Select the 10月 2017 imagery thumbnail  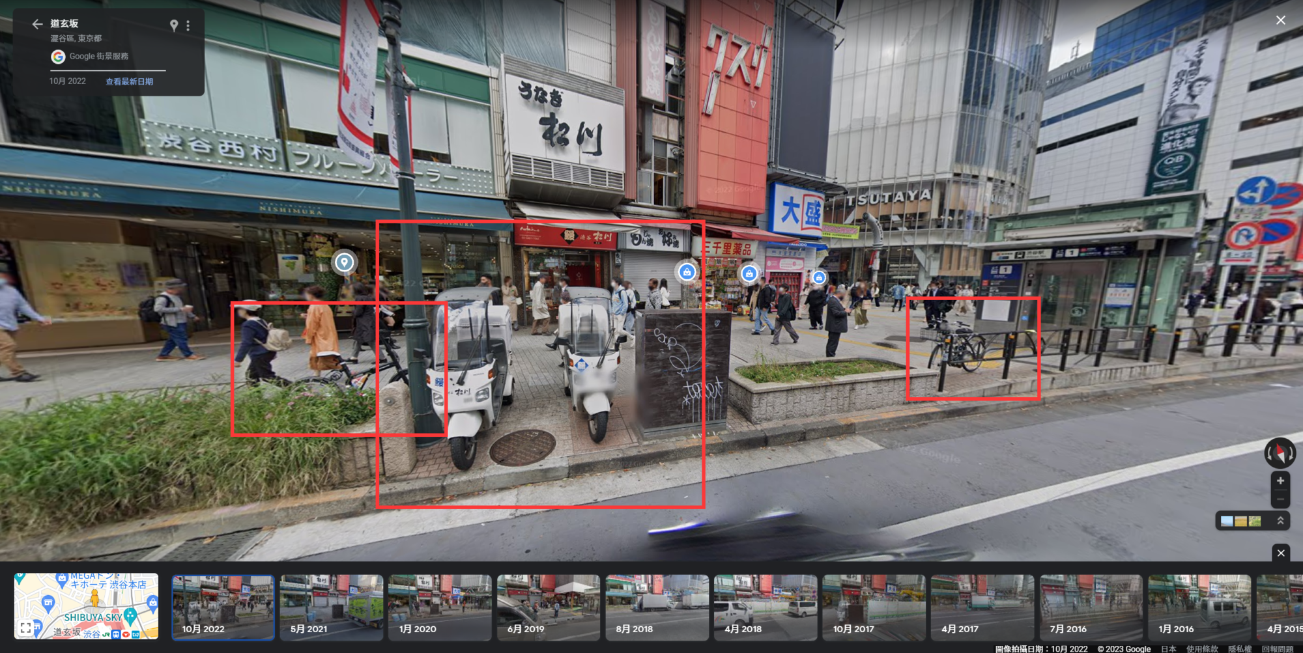(874, 607)
